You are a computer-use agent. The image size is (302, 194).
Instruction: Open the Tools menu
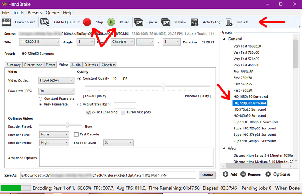(18, 12)
